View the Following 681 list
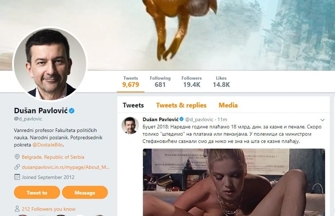Screen dimensions: 335x216 (160, 82)
